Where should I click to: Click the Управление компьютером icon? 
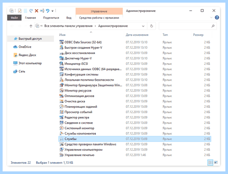[x=62, y=150]
